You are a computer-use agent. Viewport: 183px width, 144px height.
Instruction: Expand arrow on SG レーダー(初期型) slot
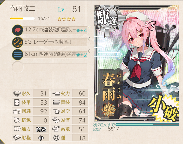coord(89,39)
